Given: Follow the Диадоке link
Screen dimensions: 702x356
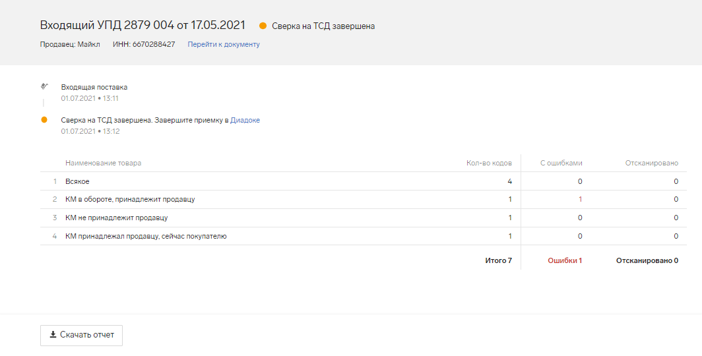Looking at the screenshot, I should tap(245, 121).
